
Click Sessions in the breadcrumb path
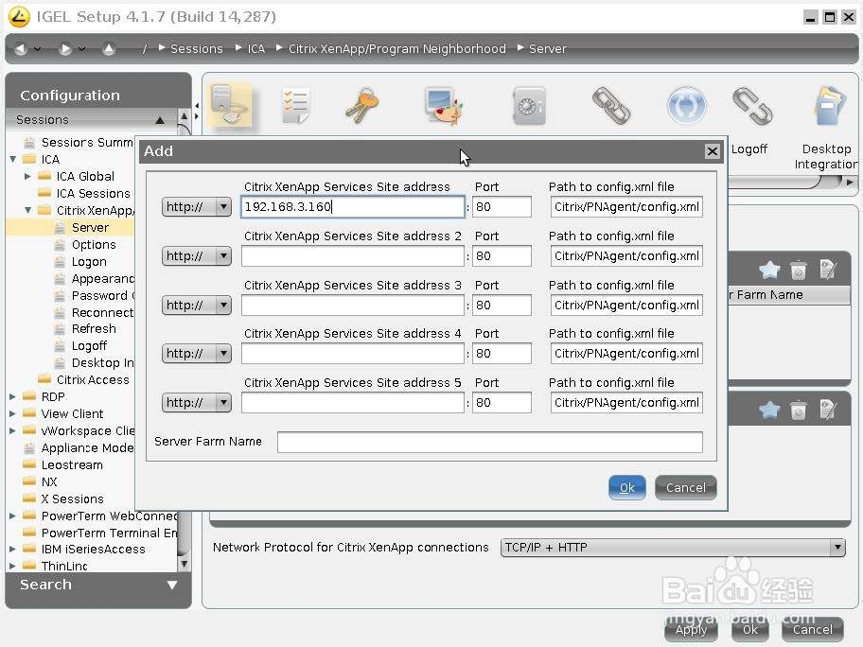point(197,49)
